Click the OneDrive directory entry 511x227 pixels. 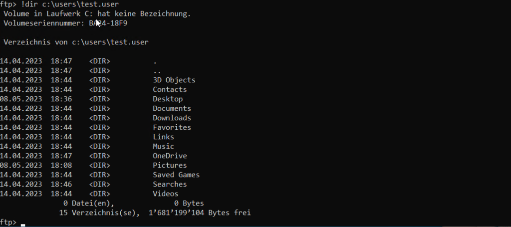click(170, 156)
